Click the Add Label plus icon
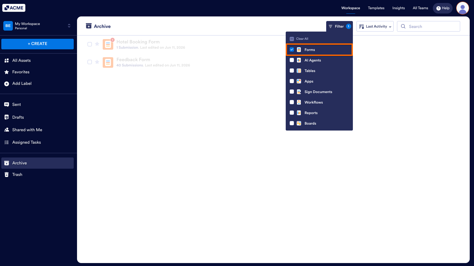The image size is (474, 266). coord(7,84)
